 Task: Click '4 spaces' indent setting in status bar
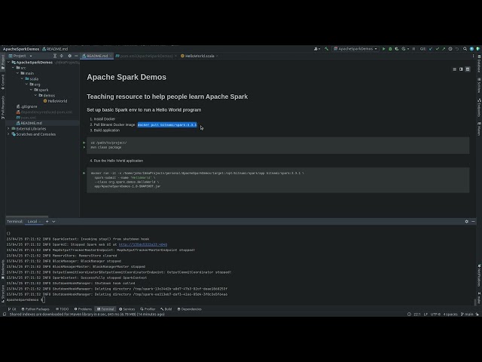(450, 314)
